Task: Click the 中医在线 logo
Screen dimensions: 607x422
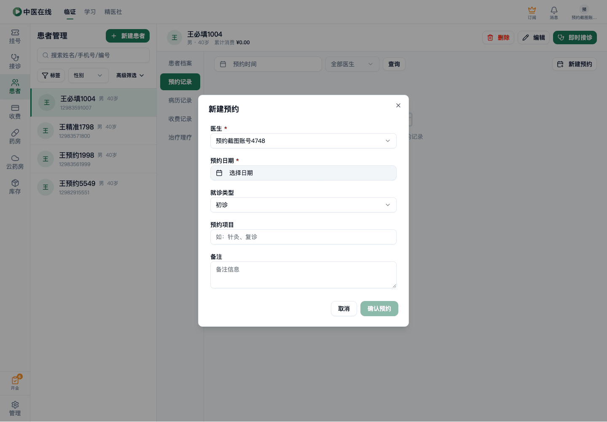Action: pos(32,12)
